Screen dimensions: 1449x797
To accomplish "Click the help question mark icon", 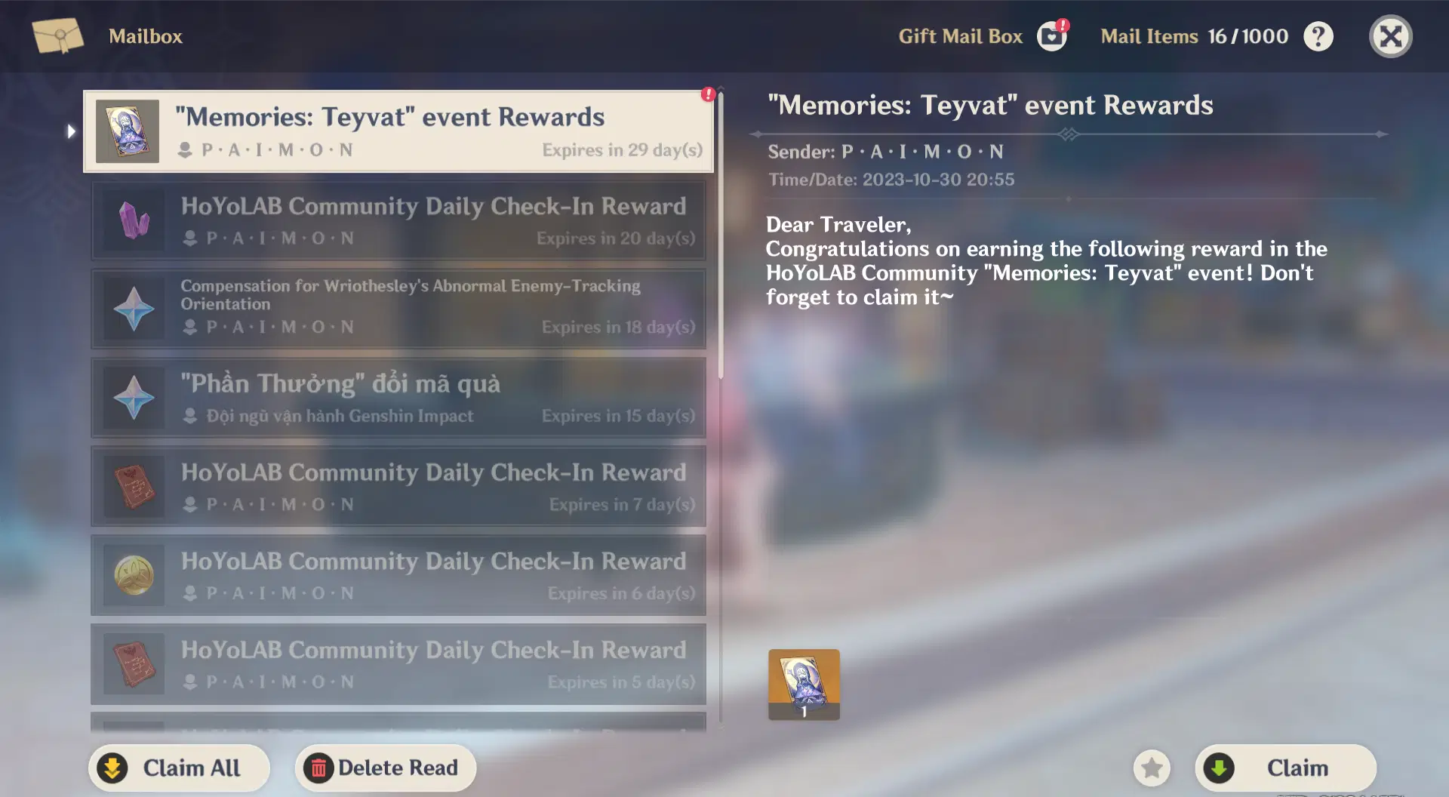I will tap(1318, 36).
